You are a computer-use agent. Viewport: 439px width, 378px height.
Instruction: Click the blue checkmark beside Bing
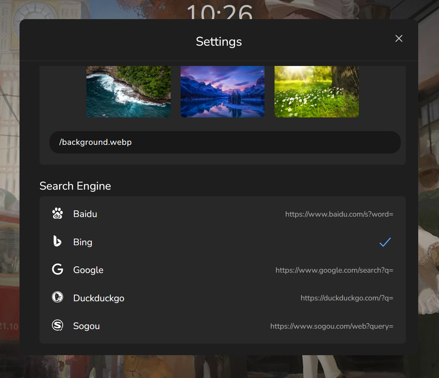pyautogui.click(x=385, y=242)
